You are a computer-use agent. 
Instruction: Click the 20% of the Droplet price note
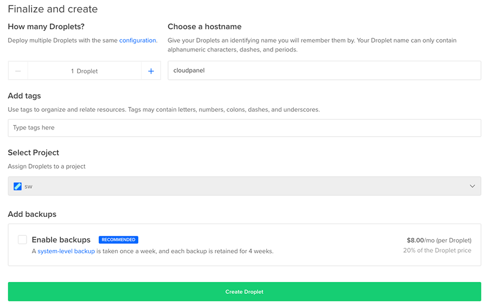(x=437, y=251)
